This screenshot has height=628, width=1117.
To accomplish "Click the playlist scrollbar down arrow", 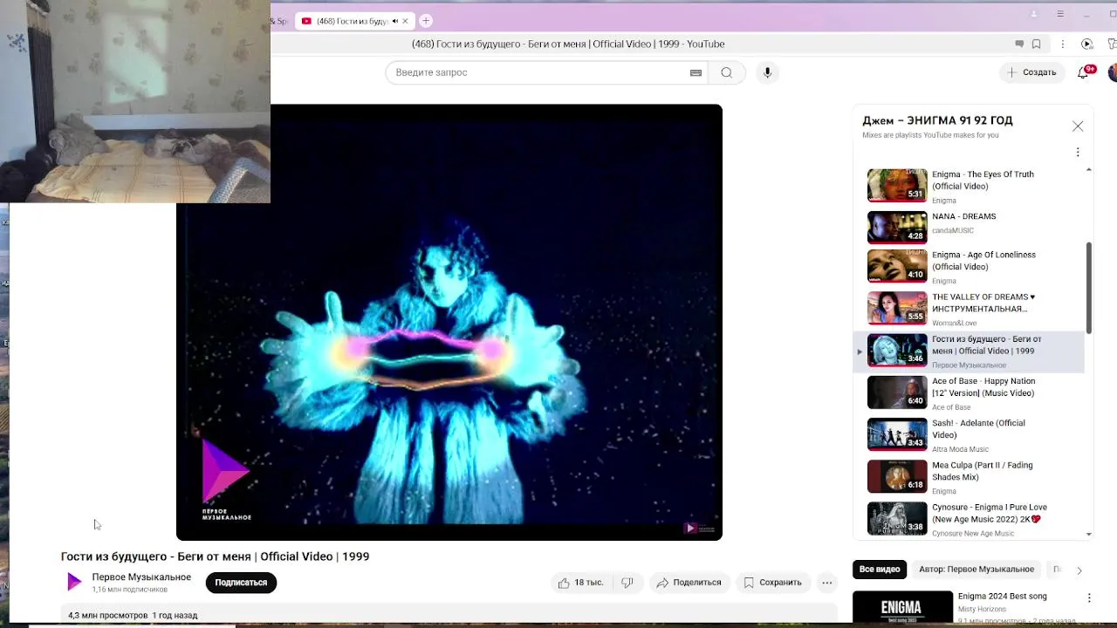I will (1088, 534).
